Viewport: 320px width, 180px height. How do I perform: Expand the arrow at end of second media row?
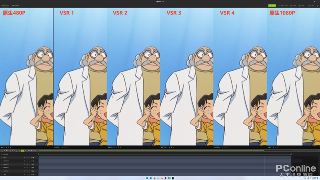tap(36, 161)
